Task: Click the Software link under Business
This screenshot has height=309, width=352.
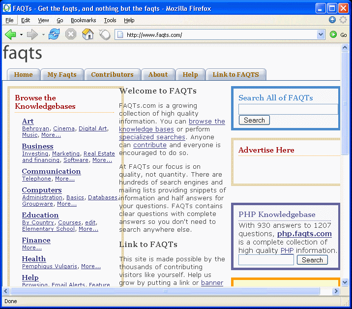Action: (x=76, y=160)
